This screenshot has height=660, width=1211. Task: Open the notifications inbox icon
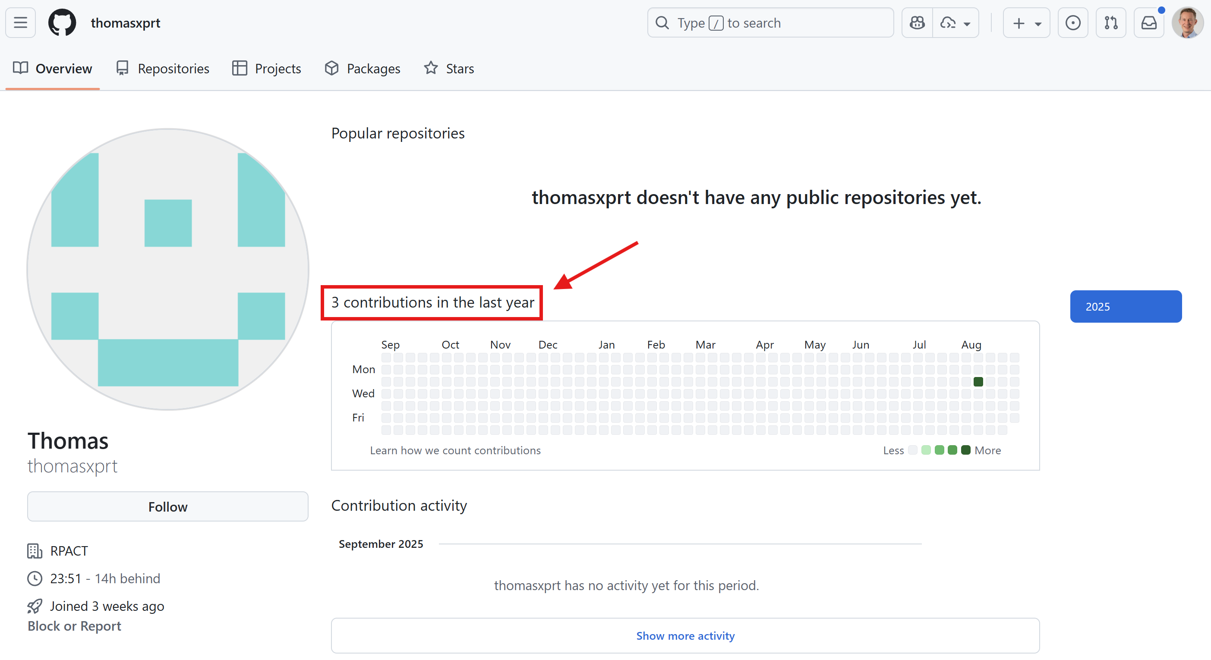(x=1148, y=22)
